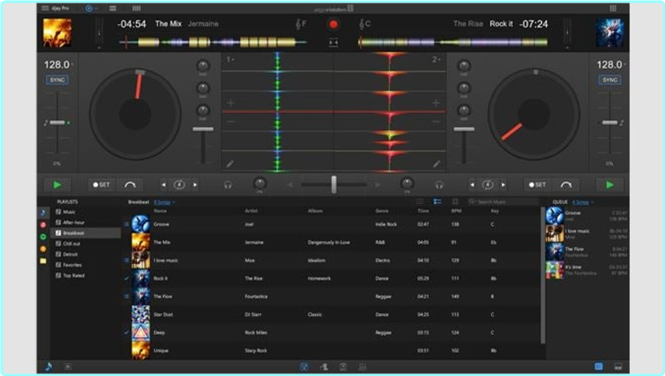Click the highlighted blue center icon in bottom bar

(304, 367)
